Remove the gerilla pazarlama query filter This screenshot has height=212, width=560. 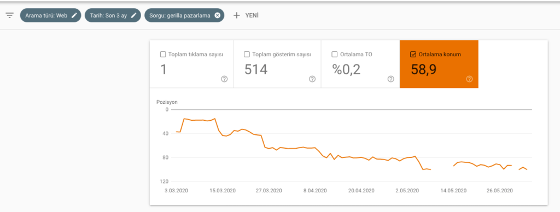[x=217, y=16]
